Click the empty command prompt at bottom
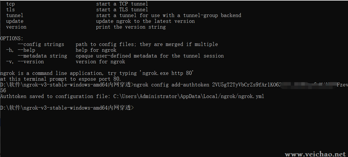This screenshot has height=157, width=348. (x=67, y=108)
